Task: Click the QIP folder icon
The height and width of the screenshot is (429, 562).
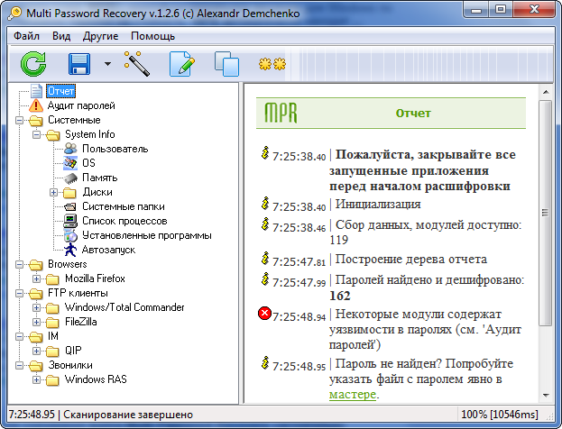Action: coord(52,351)
